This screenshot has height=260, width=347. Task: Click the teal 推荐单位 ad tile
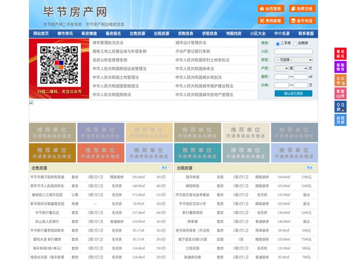point(198,153)
